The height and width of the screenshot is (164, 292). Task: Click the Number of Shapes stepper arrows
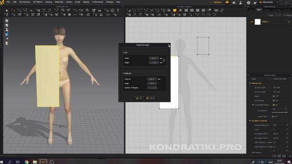[156, 87]
